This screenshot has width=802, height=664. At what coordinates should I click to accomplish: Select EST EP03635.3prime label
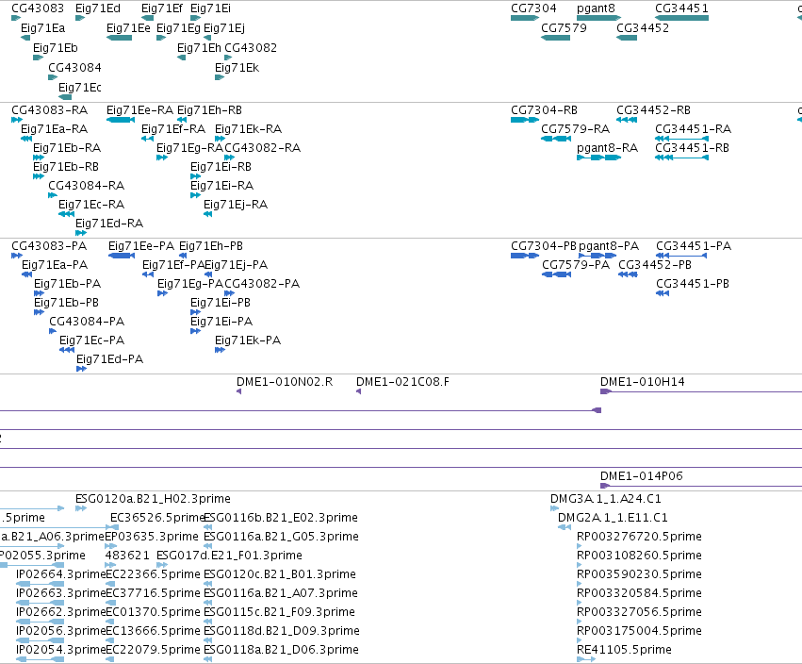click(x=152, y=537)
